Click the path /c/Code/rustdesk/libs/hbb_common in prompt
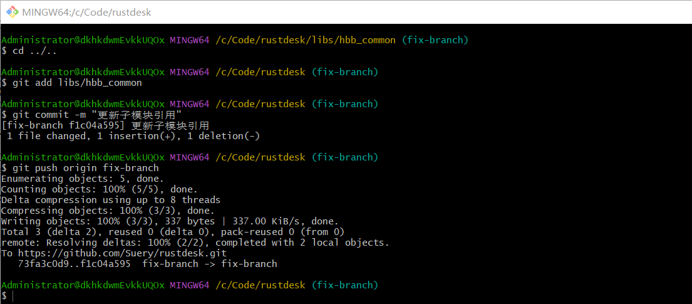Screen dimensions: 692x304 pos(306,40)
